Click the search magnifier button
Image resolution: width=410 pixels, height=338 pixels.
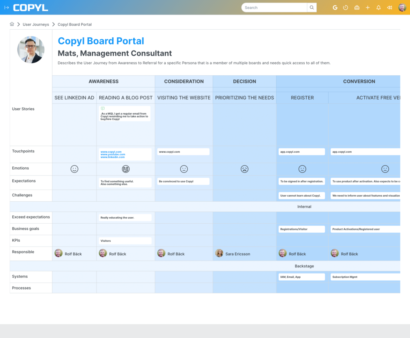click(x=312, y=8)
